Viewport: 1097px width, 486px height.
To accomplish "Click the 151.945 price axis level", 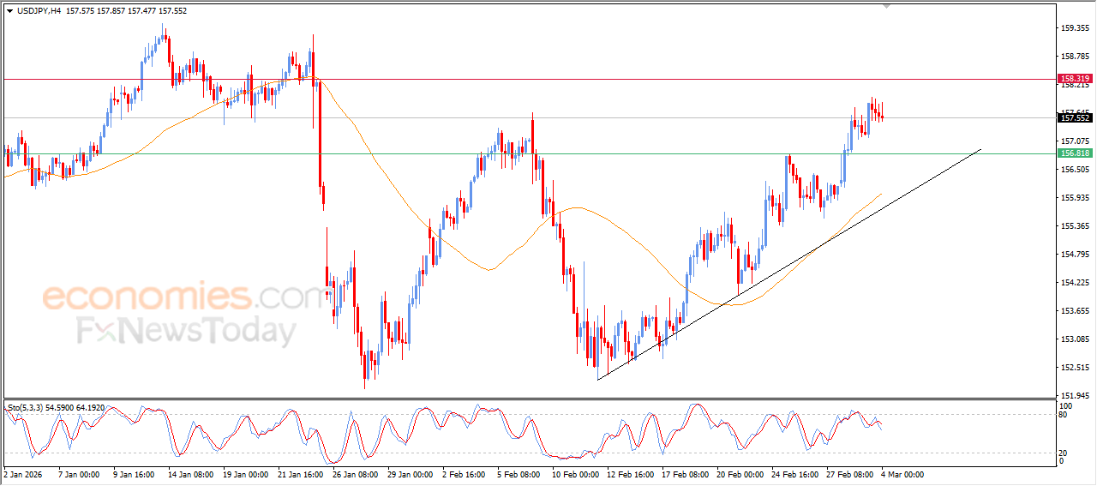I will point(1075,395).
